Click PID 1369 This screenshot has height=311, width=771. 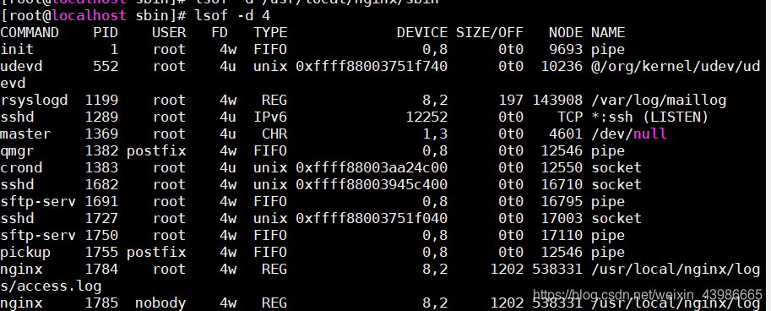[102, 134]
